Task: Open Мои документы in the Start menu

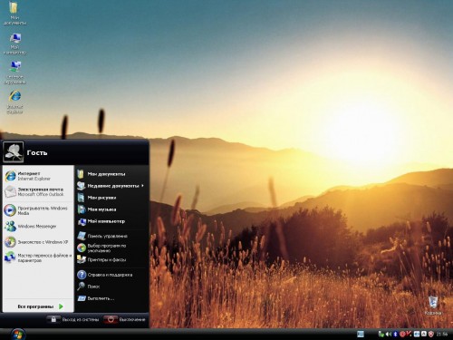Action: (x=111, y=174)
